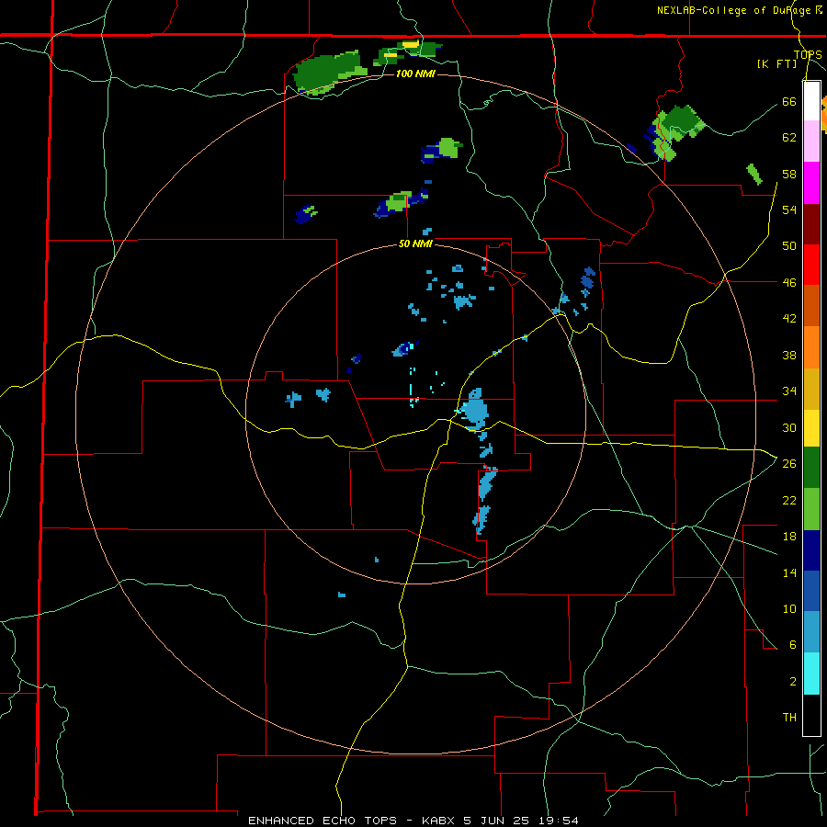Click the dark orange legend swatch
827x827 pixels.
(811, 305)
